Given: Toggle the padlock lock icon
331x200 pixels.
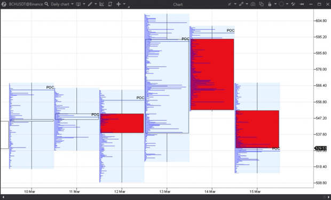Looking at the screenshot, I should pos(270,4).
